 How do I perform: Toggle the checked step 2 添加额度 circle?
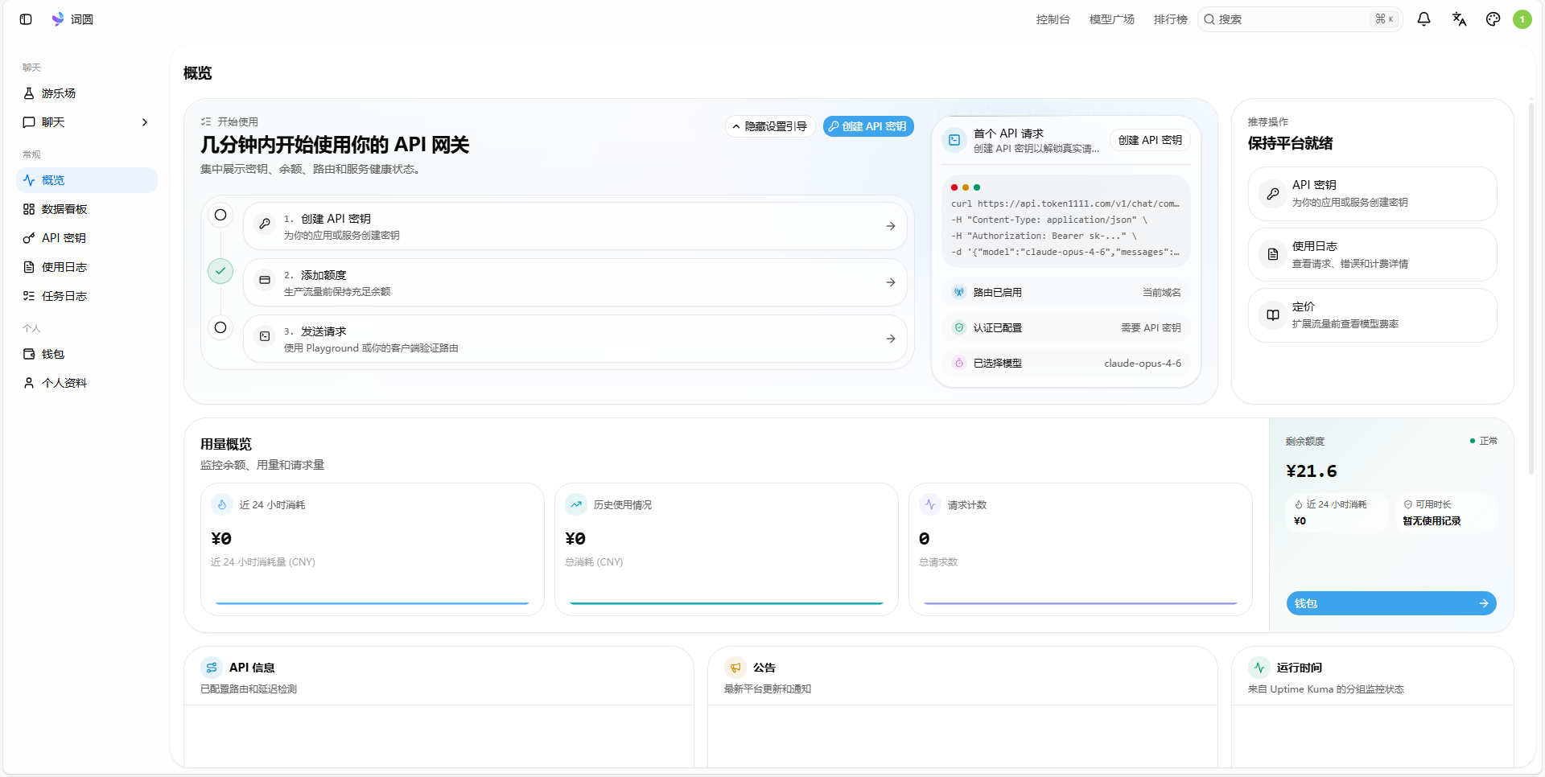coord(220,271)
